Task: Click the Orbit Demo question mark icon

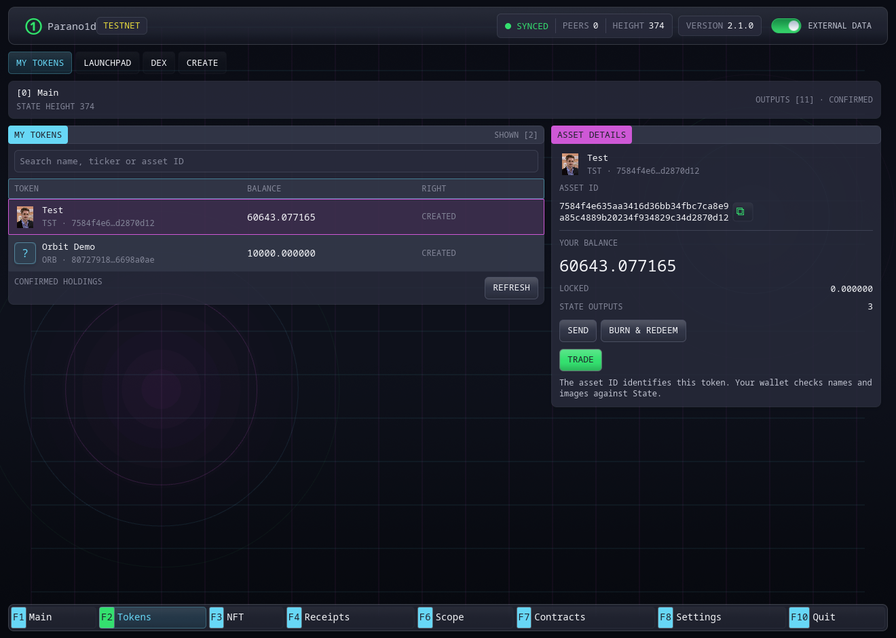Action: point(25,253)
